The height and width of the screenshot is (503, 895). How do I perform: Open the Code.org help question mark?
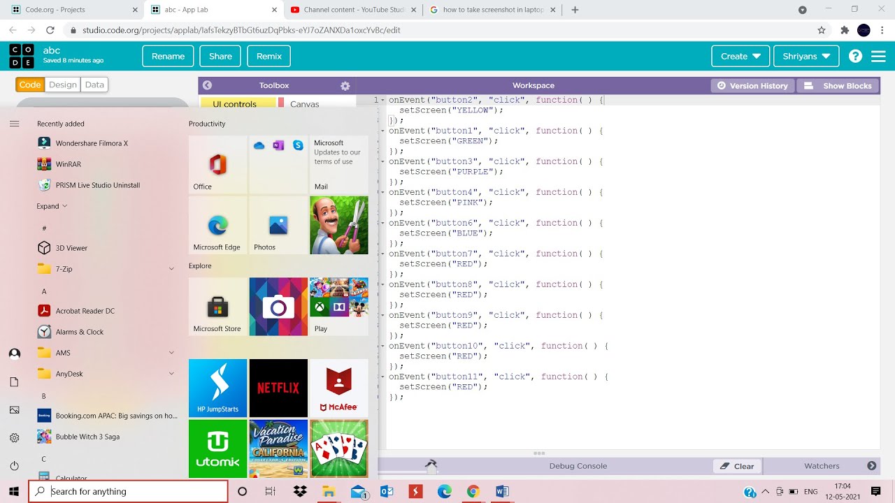pos(855,56)
